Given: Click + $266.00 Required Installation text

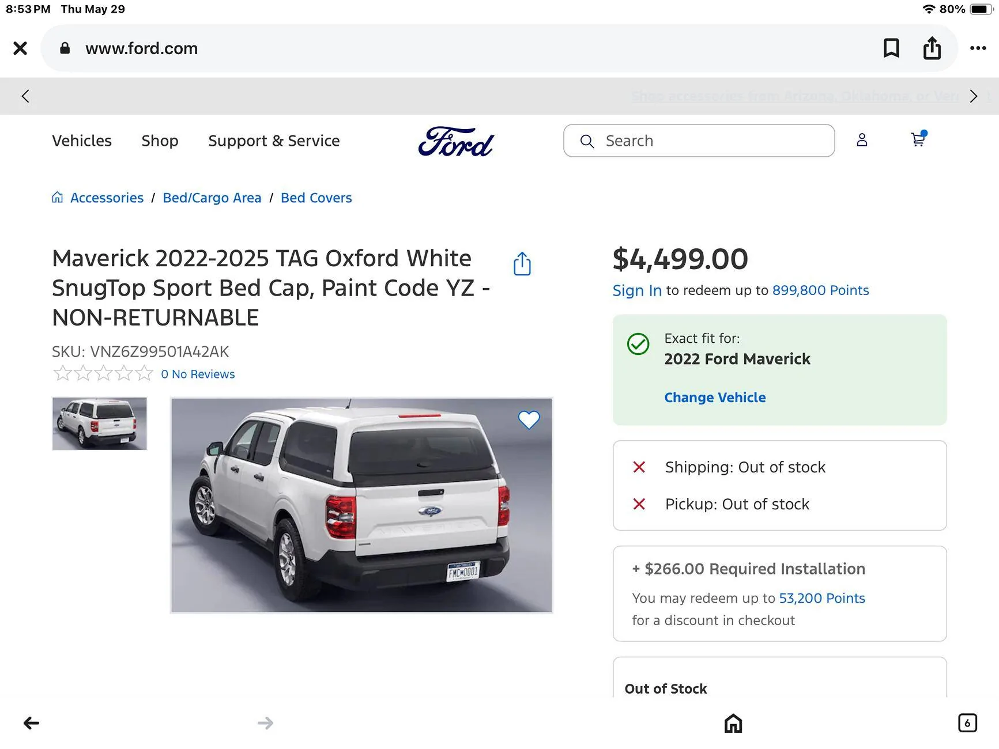Looking at the screenshot, I should click(749, 569).
